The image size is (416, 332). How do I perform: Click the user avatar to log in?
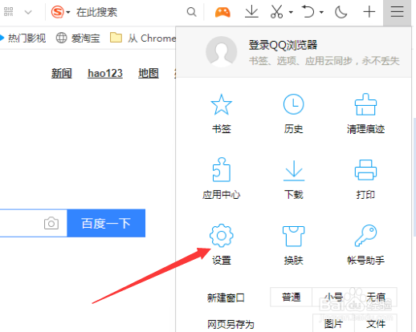coord(221,51)
